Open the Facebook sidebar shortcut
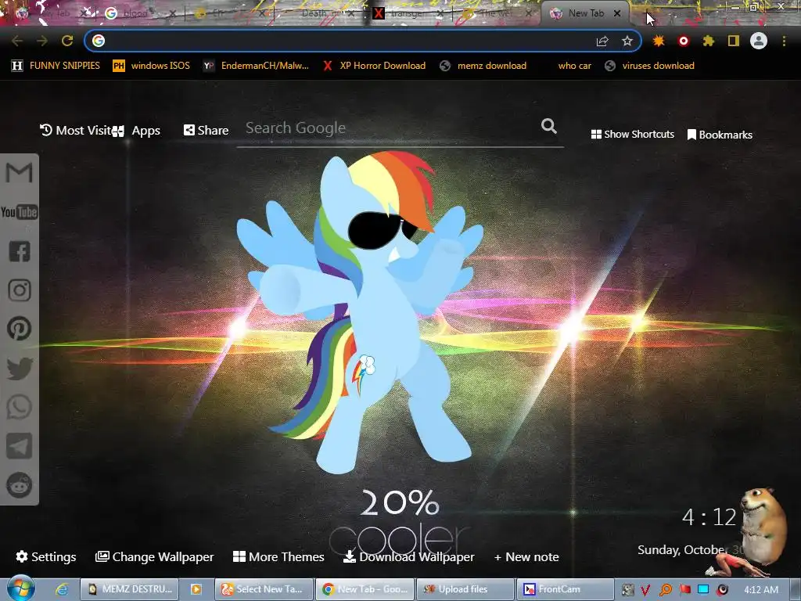This screenshot has width=801, height=601. (20, 251)
